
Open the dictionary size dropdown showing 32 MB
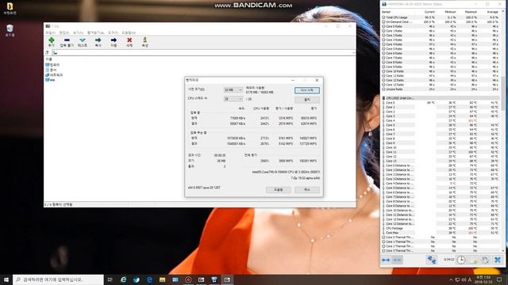[x=233, y=89]
